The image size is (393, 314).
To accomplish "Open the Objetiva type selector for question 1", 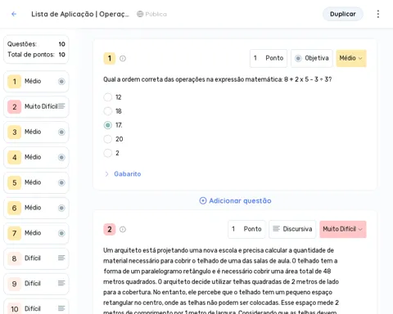I will point(312,58).
